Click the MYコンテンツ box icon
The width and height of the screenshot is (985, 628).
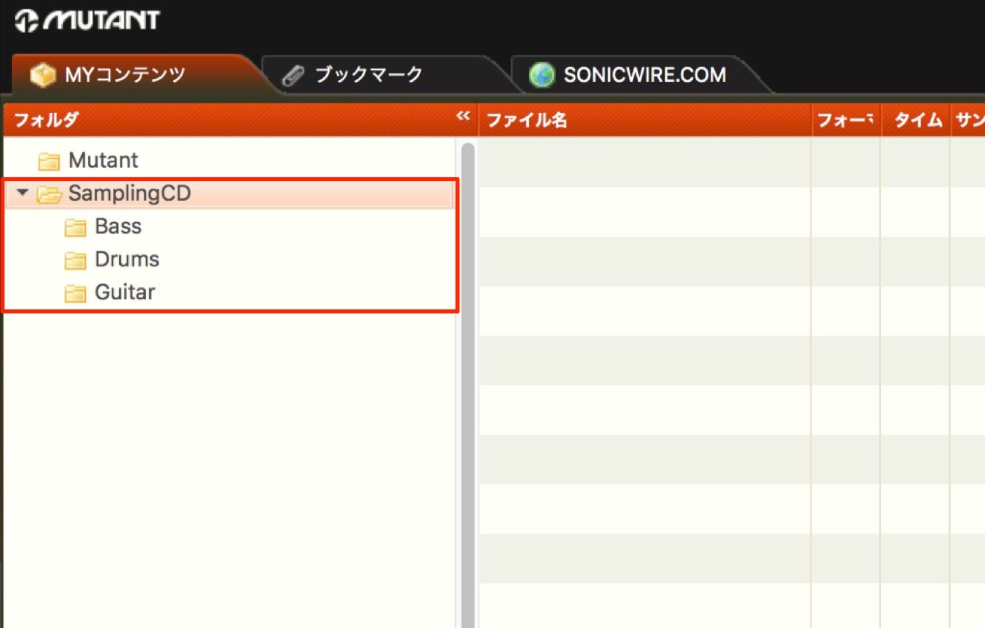click(x=43, y=75)
